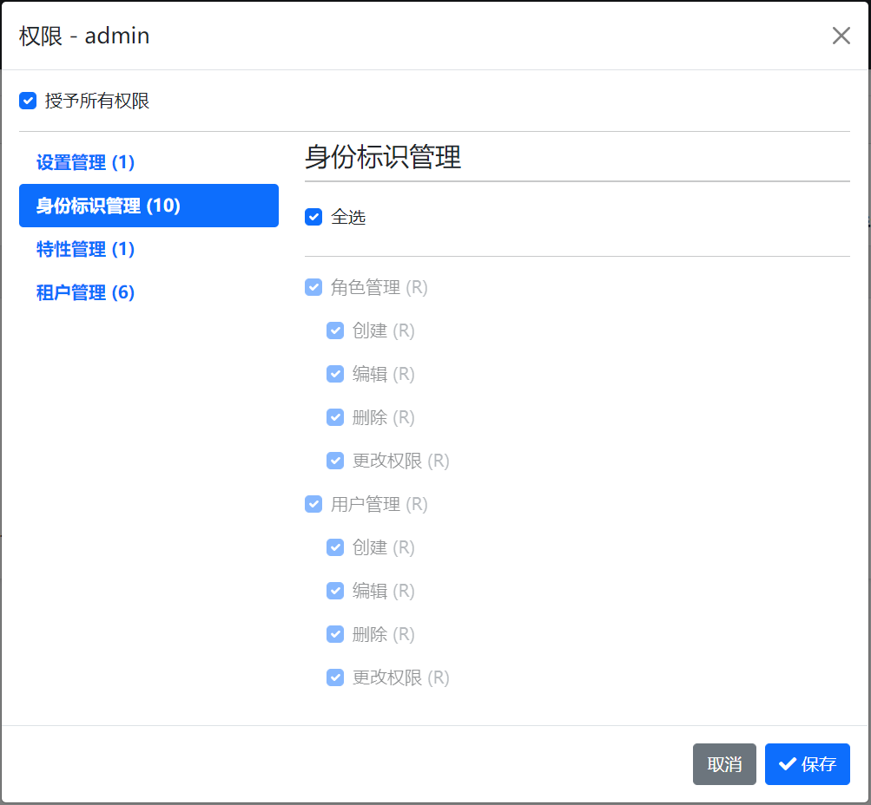Toggle 编辑 (R) under 角色管理
Viewport: 871px width, 805px height.
click(x=335, y=374)
